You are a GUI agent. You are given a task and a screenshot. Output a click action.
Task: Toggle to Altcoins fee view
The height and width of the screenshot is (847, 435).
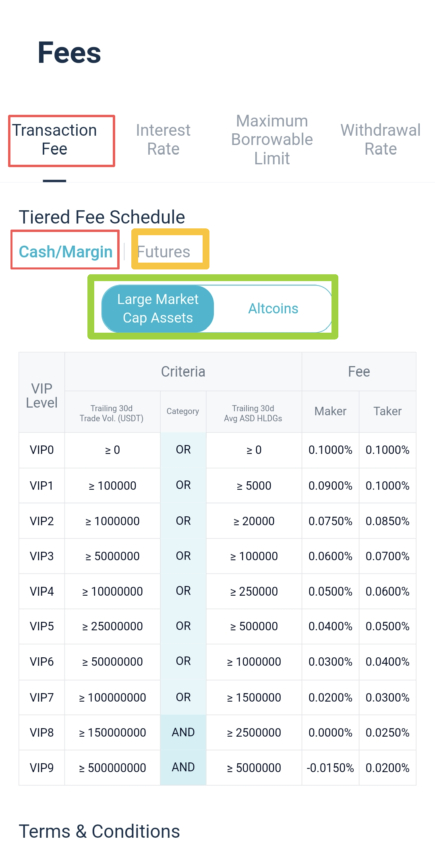pos(273,309)
